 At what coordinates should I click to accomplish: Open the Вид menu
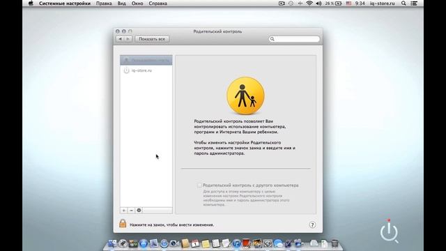pos(121,3)
